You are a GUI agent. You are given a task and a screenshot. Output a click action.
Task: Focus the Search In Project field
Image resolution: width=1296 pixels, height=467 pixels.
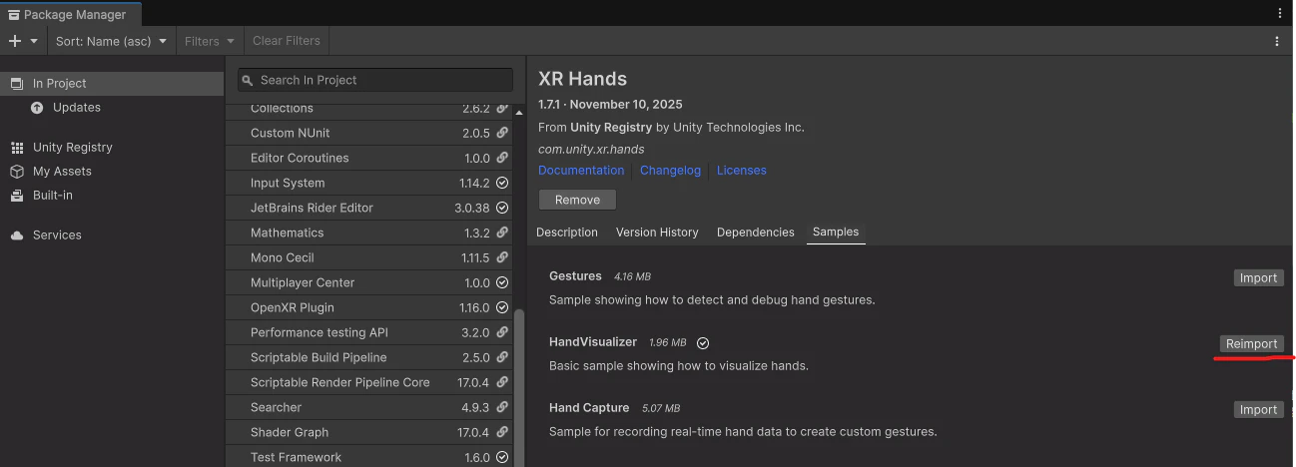point(375,80)
